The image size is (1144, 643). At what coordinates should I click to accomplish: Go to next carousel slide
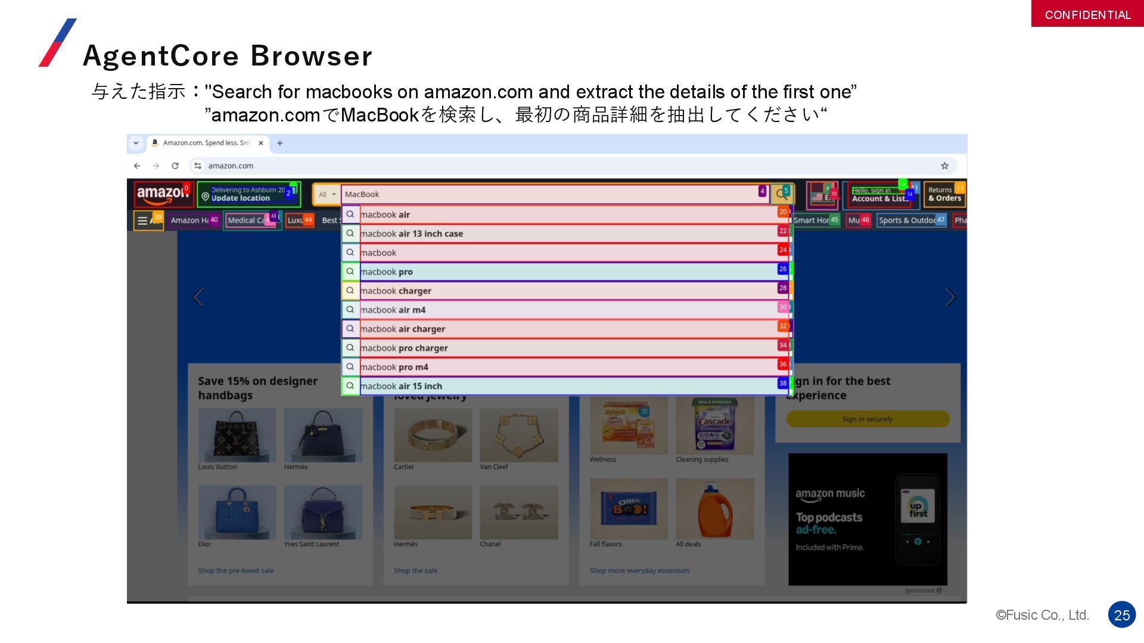tap(950, 297)
